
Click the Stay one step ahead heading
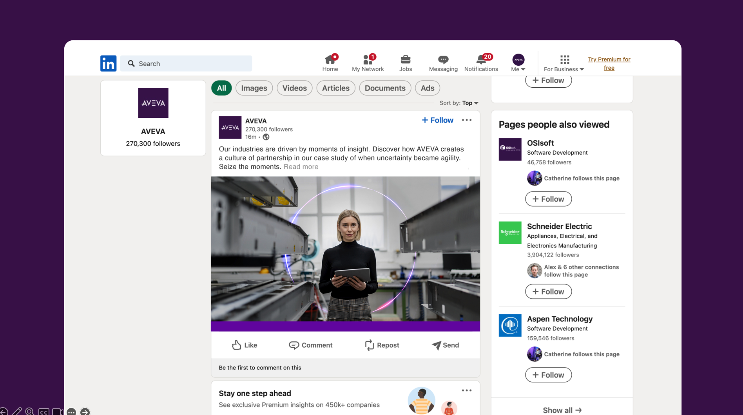pyautogui.click(x=255, y=393)
